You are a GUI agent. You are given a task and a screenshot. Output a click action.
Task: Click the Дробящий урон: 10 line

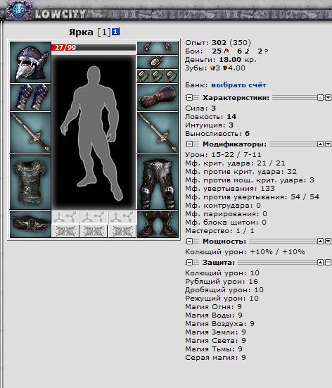(224, 289)
